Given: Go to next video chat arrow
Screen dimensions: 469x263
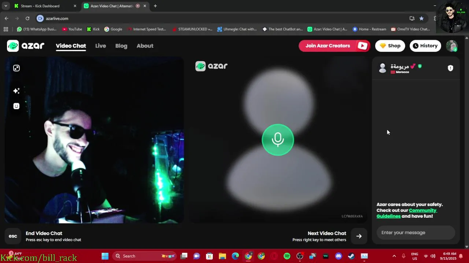Looking at the screenshot, I should coord(359,236).
